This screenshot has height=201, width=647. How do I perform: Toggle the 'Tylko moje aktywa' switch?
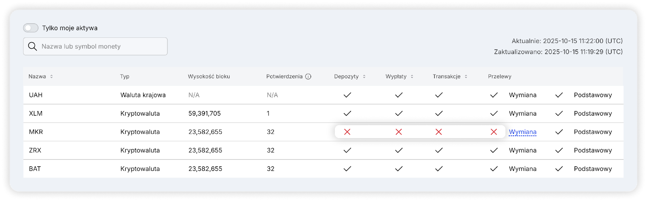[x=31, y=28]
